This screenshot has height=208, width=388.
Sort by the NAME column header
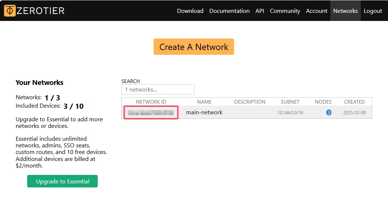point(204,102)
